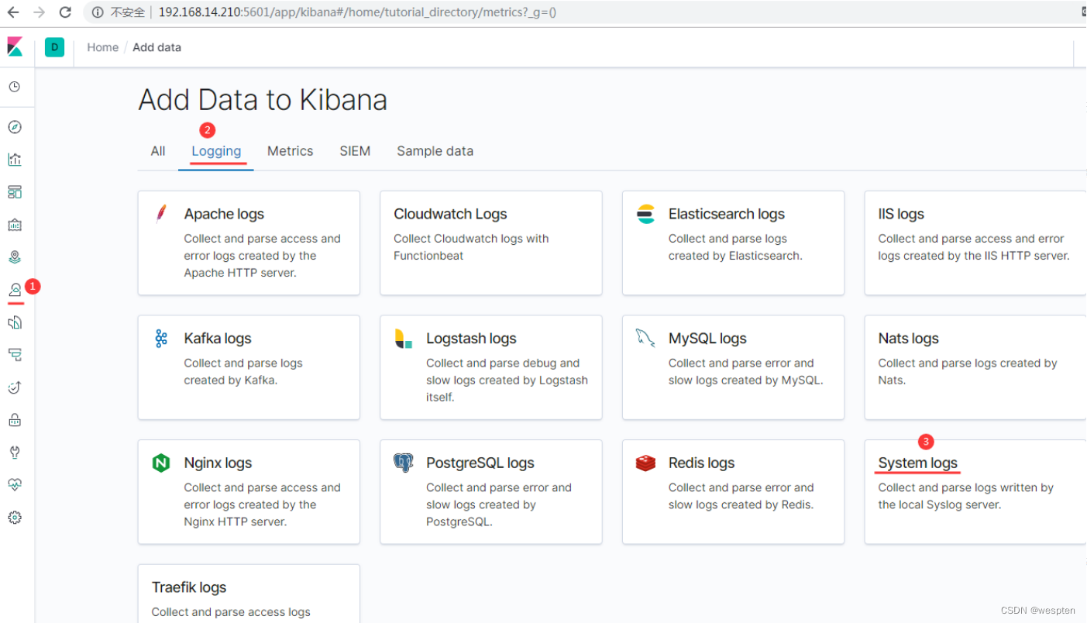
Task: Open the Kafka logs tutorial title
Action: point(218,339)
